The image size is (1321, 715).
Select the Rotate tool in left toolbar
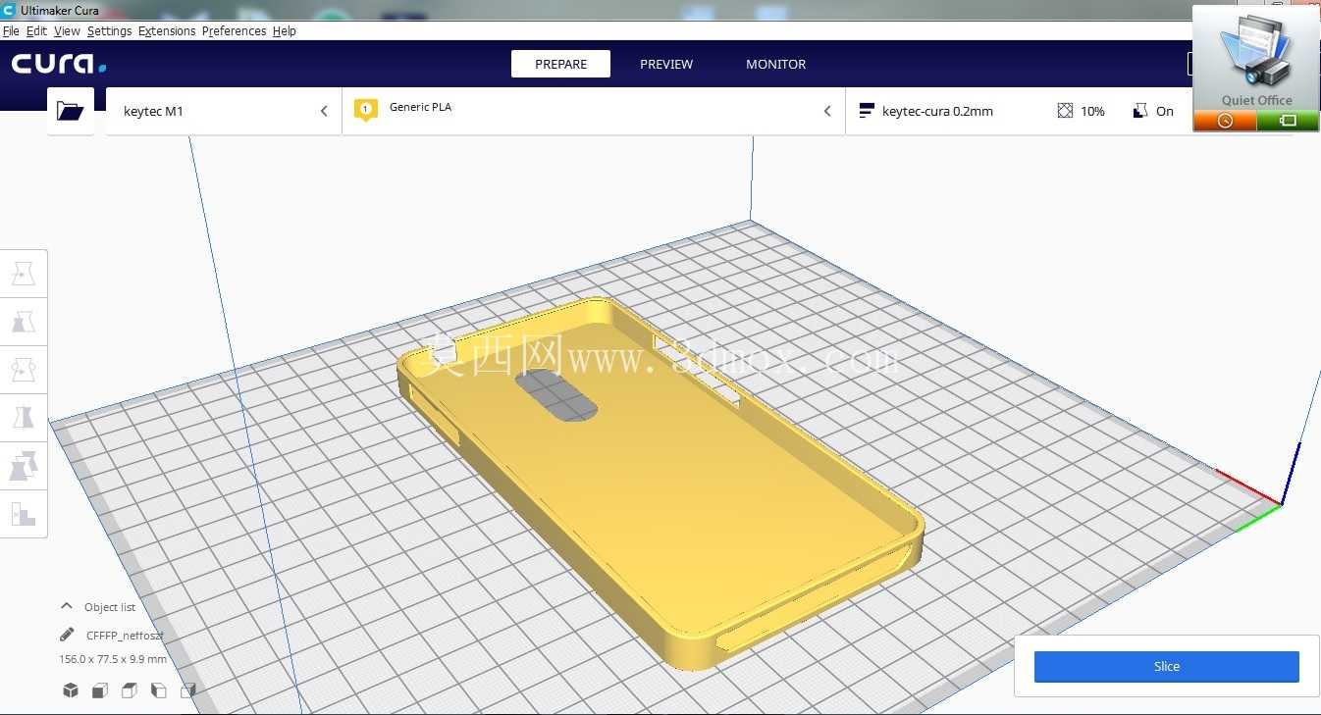(x=24, y=370)
